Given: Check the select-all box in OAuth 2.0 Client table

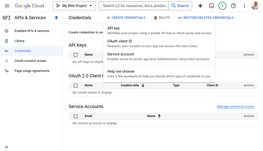Looking at the screenshot, I should (76, 86).
